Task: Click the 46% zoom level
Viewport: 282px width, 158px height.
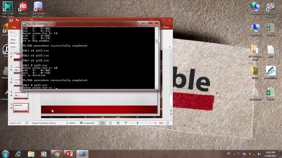Action: point(161,123)
